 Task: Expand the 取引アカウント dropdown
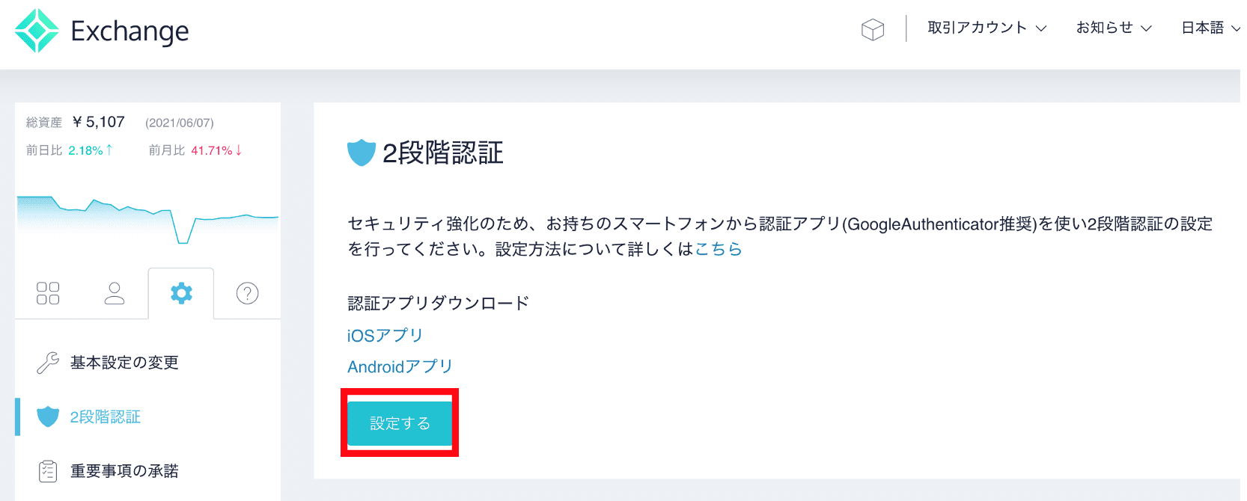(x=987, y=28)
